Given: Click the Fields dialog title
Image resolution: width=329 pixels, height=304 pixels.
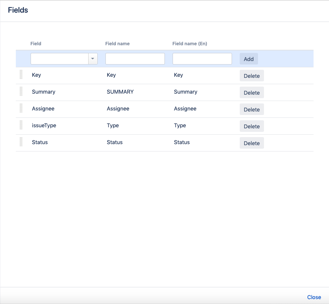Looking at the screenshot, I should pos(18,10).
